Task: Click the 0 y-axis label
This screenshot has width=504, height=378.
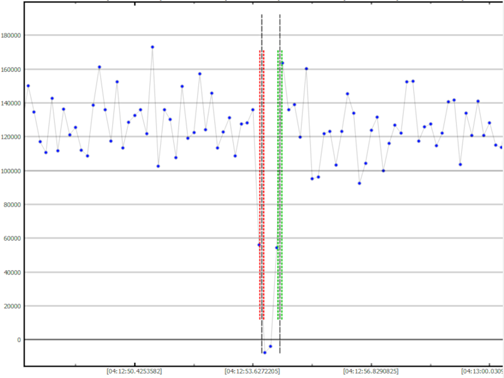Action: click(x=20, y=340)
